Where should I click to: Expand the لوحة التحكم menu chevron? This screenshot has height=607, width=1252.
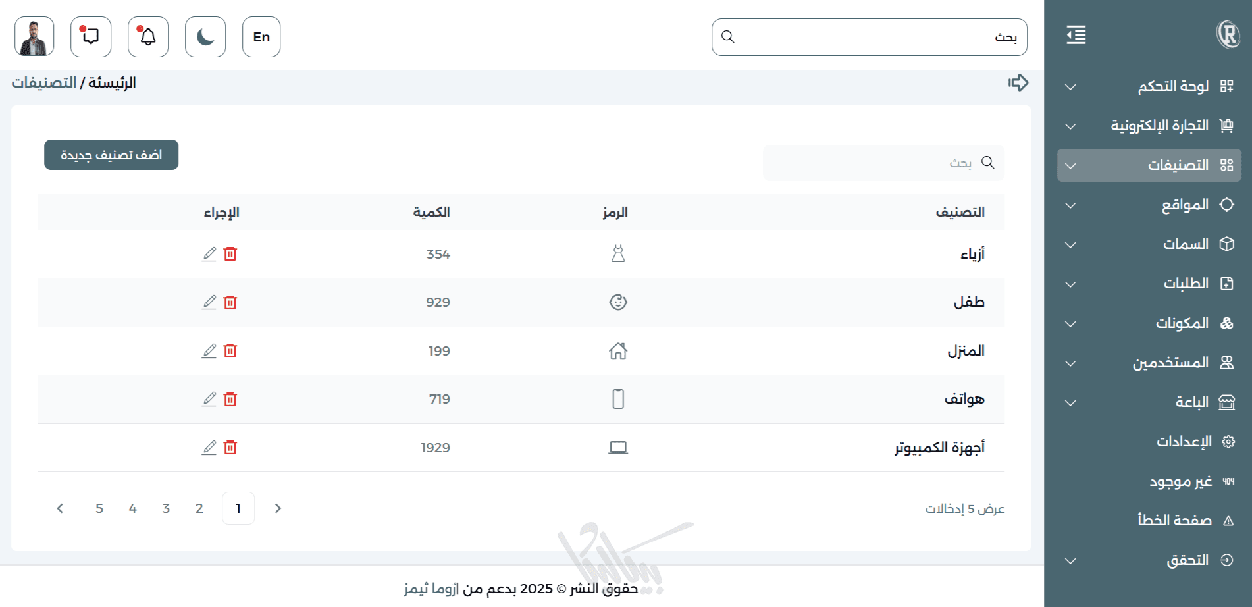coord(1070,86)
